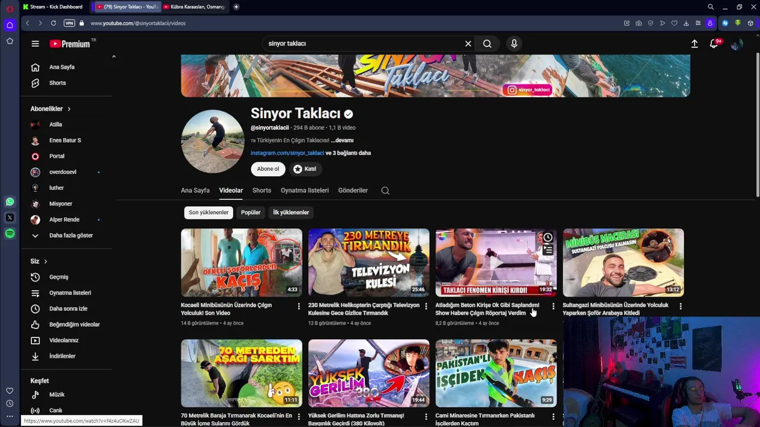Click the Sinyor Taklacı channel avatar
This screenshot has width=760, height=427.
213,141
